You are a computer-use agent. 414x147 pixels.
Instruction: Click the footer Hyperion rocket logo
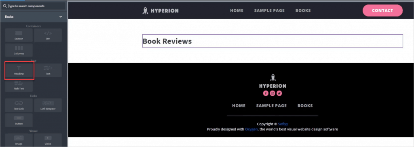pyautogui.click(x=273, y=77)
